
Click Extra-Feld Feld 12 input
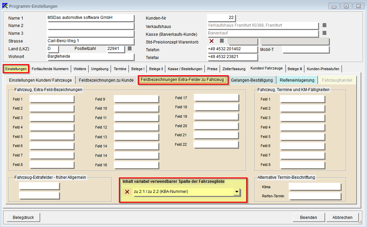(x=136, y=127)
